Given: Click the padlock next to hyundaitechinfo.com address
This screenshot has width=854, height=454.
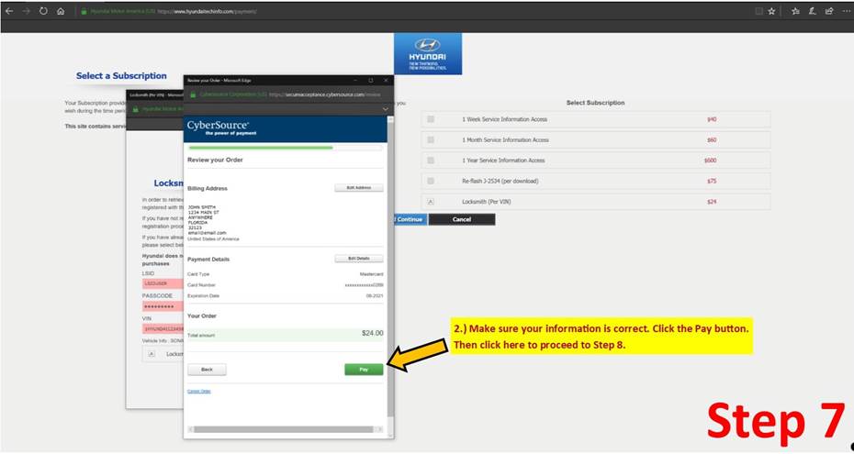Looking at the screenshot, I should point(84,11).
